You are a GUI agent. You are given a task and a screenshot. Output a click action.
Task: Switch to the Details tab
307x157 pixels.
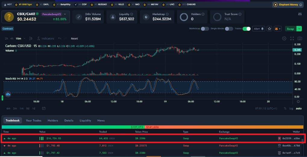[69, 121]
